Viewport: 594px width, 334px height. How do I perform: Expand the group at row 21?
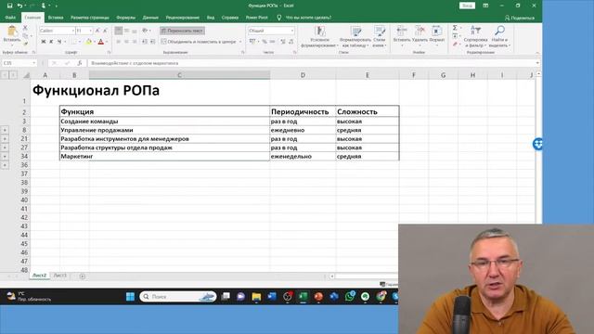pyautogui.click(x=5, y=138)
